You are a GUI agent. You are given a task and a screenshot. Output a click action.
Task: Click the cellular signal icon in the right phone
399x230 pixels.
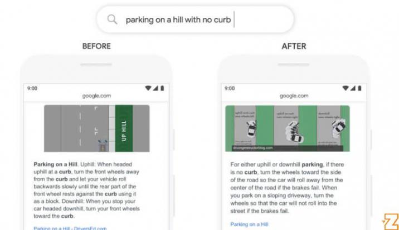pos(353,88)
